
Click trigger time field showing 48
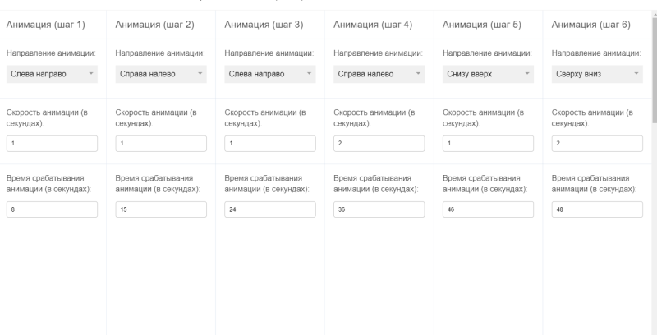(x=598, y=209)
